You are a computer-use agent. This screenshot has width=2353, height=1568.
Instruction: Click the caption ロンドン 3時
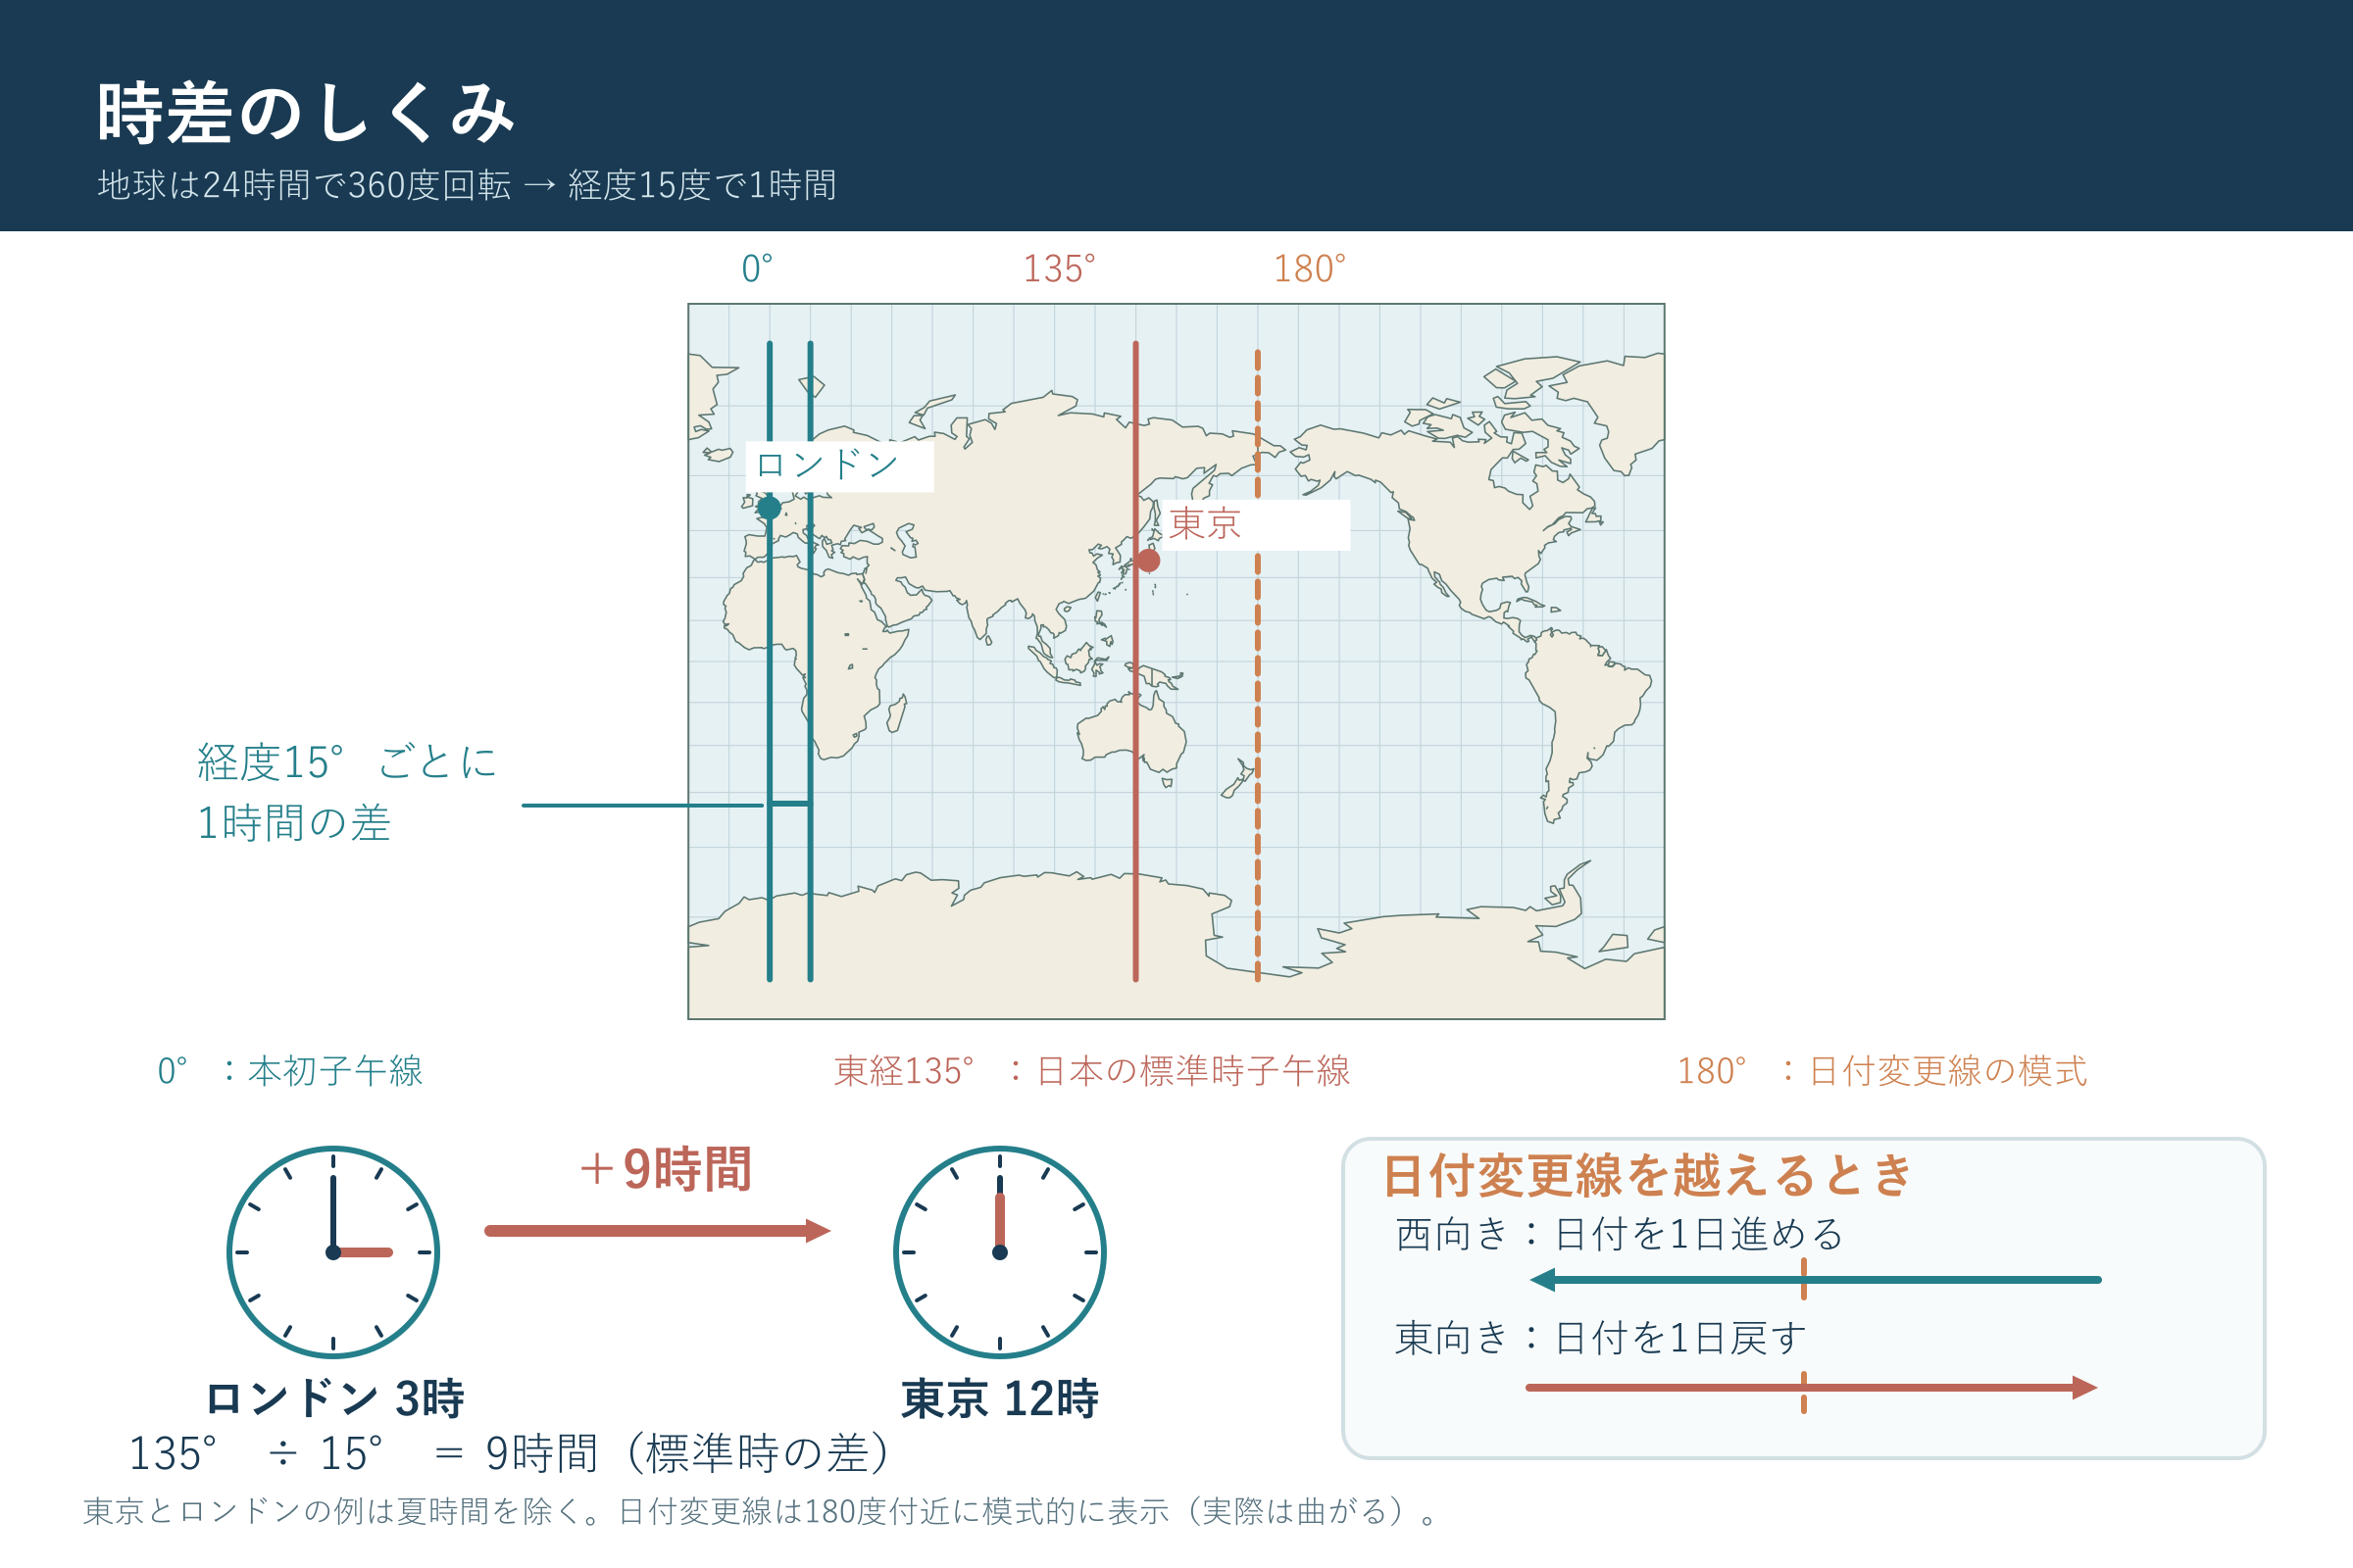[x=334, y=1399]
